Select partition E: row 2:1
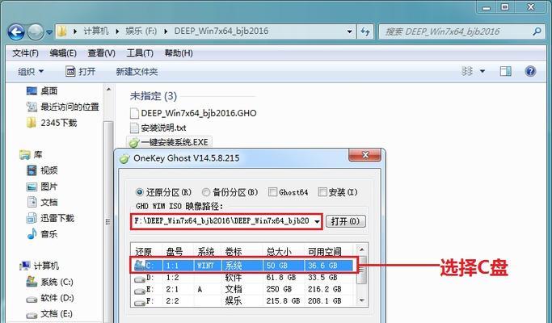Screen dimensions: 552x323 pos(243,289)
